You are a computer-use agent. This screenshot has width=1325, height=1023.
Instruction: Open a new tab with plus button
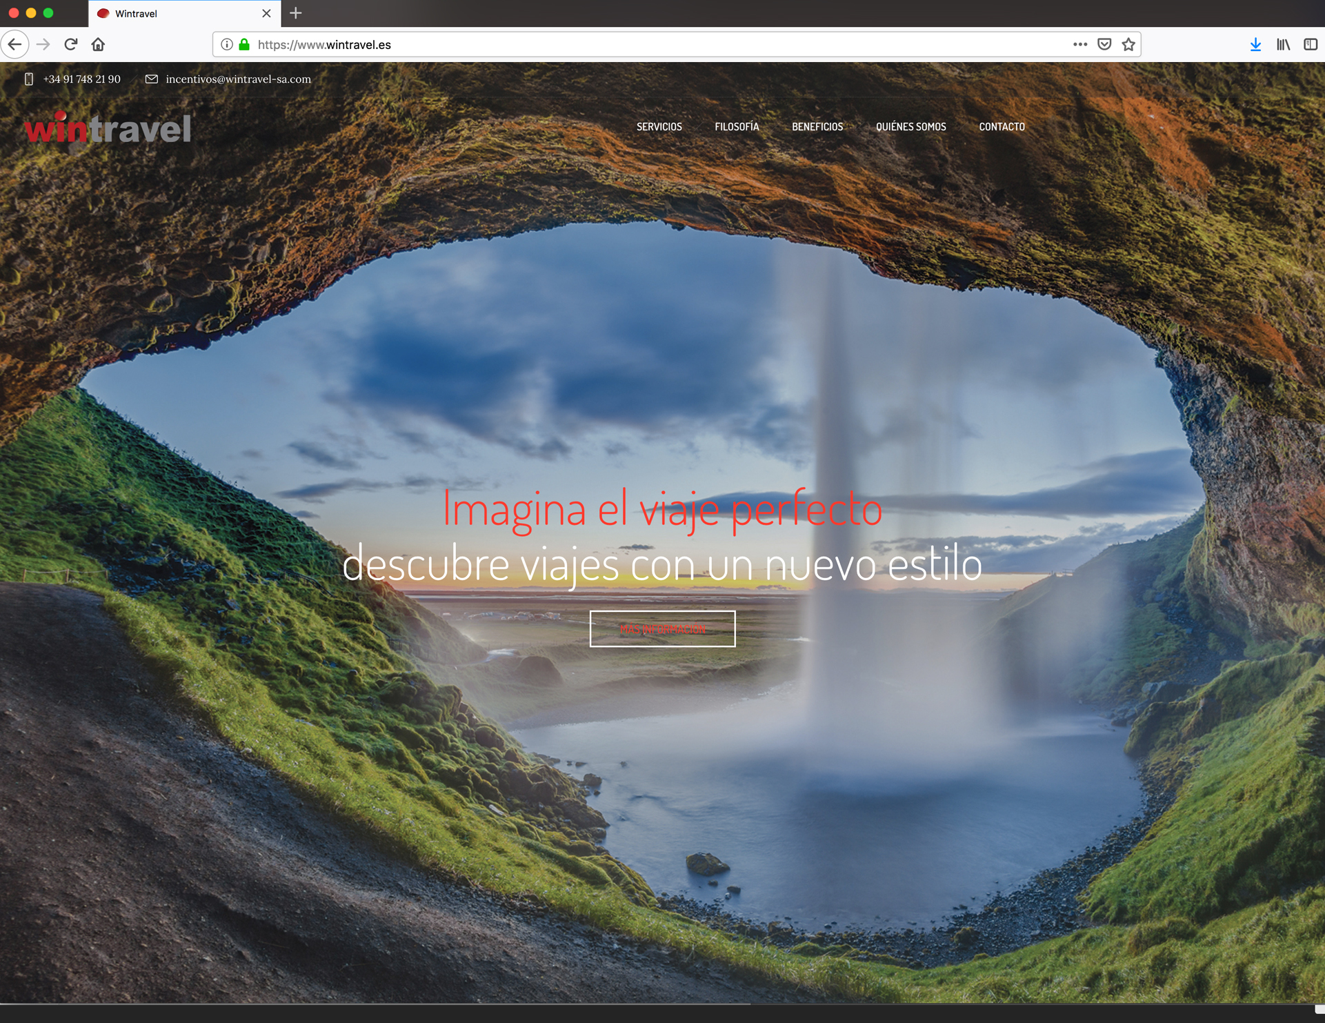tap(296, 13)
